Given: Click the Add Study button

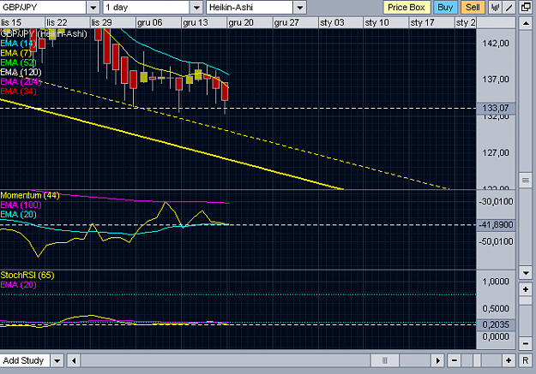Looking at the screenshot, I should [25, 360].
